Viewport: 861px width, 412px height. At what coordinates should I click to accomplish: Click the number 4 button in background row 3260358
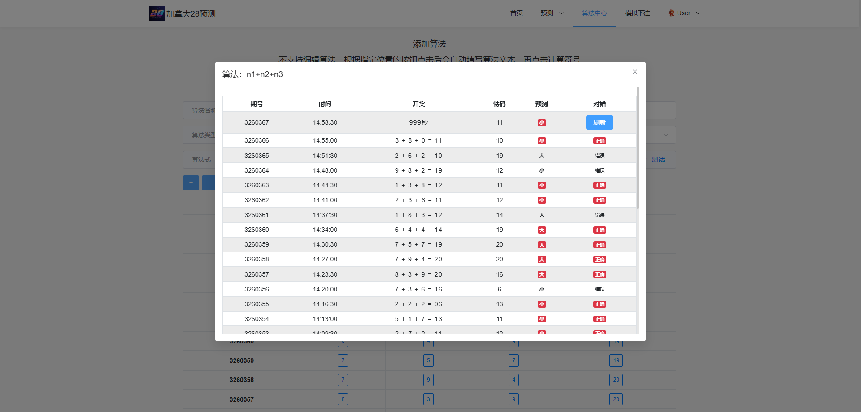click(514, 380)
